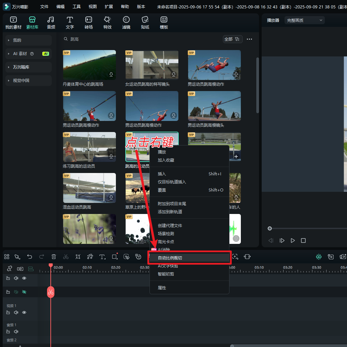Open the 工具 menu
Screen dimensions: 347x347
point(77,7)
